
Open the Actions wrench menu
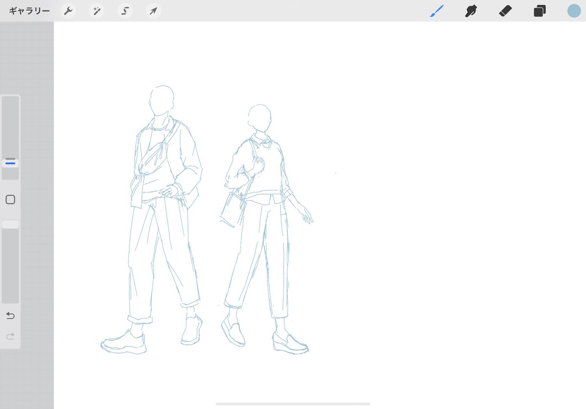68,11
